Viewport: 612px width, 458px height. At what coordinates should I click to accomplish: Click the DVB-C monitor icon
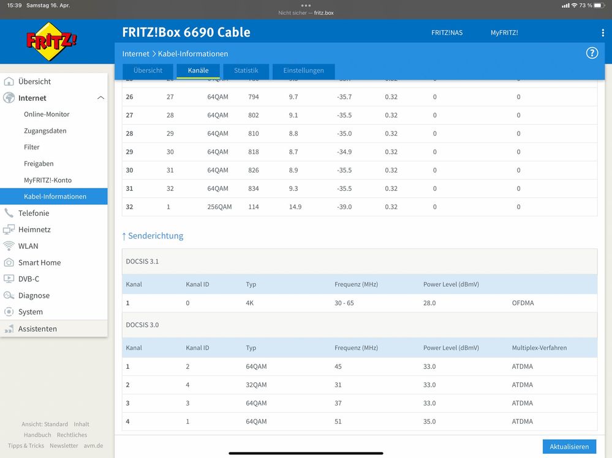coord(9,279)
